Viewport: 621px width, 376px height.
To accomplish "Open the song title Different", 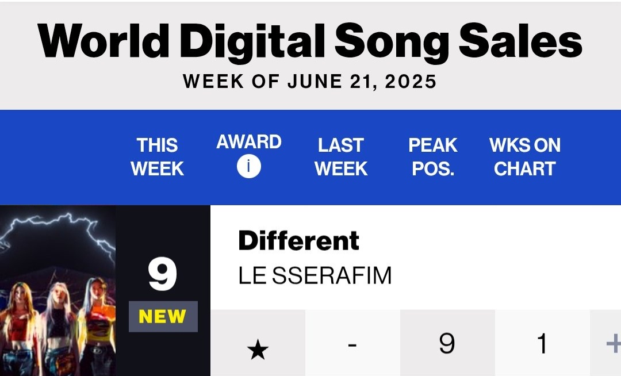I will [298, 241].
